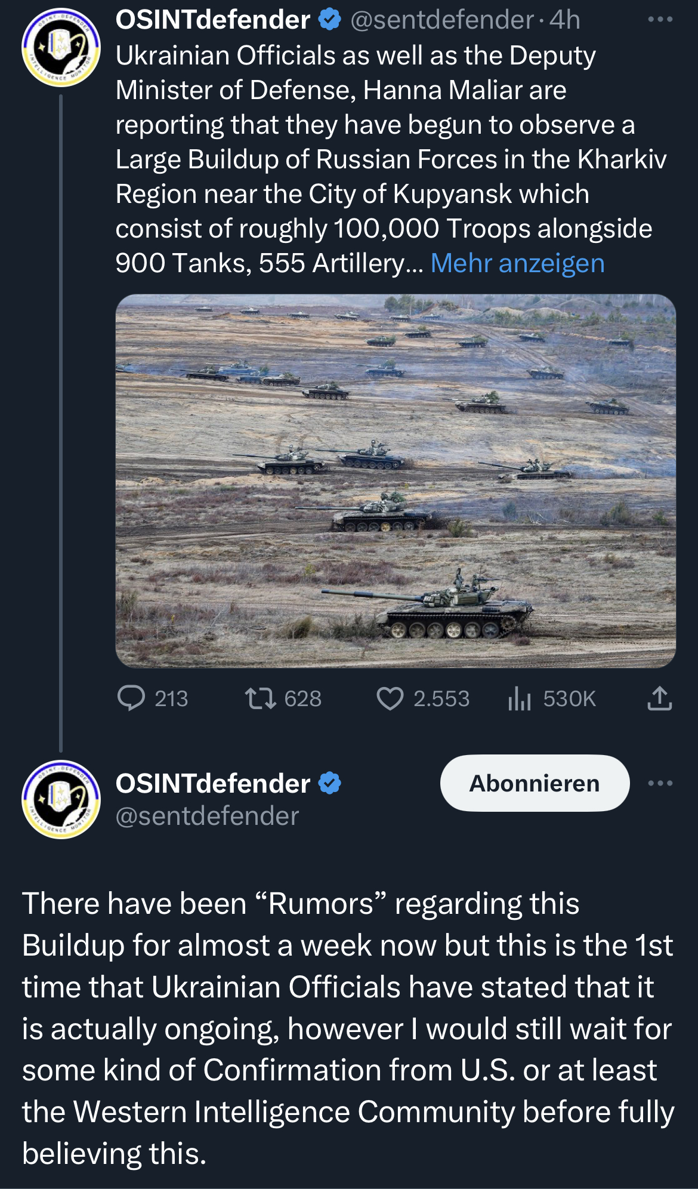The image size is (698, 1189).
Task: Expand tweet text with Mehr anzeigen
Action: 517,263
